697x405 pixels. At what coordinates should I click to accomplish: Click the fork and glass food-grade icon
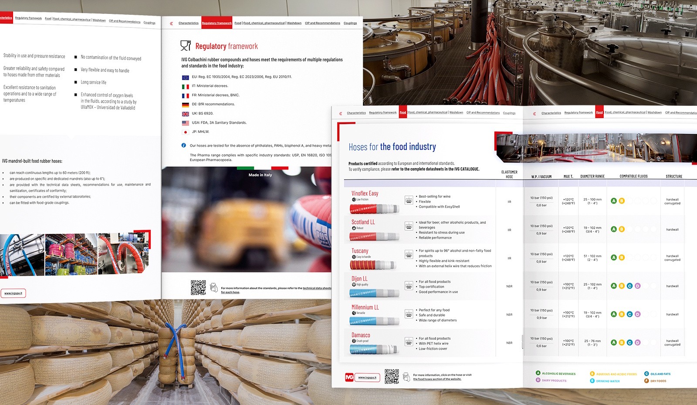click(186, 45)
